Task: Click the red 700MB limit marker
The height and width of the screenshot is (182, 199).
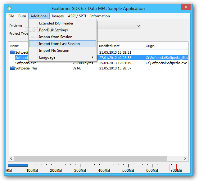Action: (176, 167)
